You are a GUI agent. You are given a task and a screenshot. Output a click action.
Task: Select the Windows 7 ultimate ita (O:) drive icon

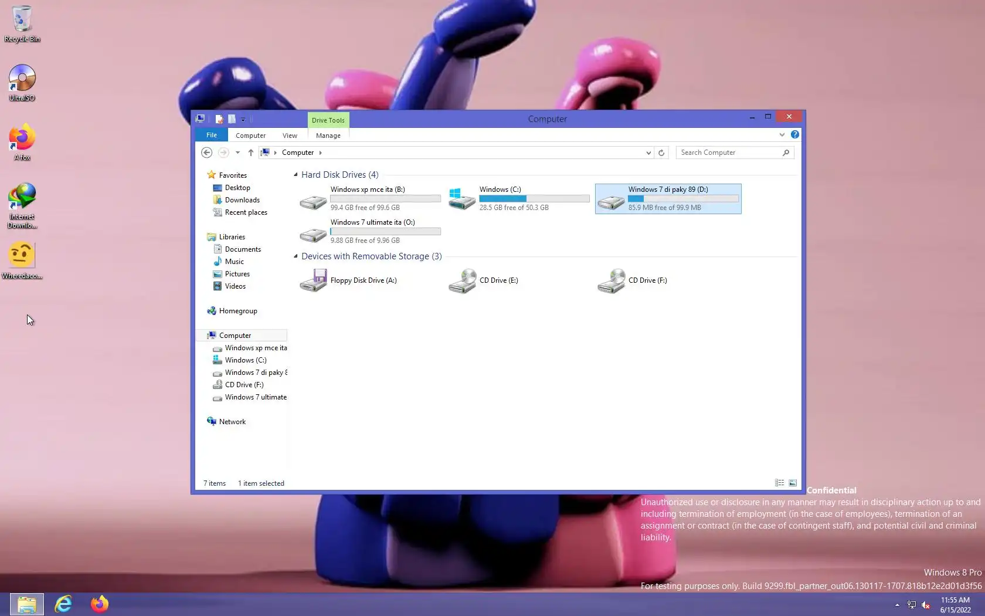[x=313, y=234]
